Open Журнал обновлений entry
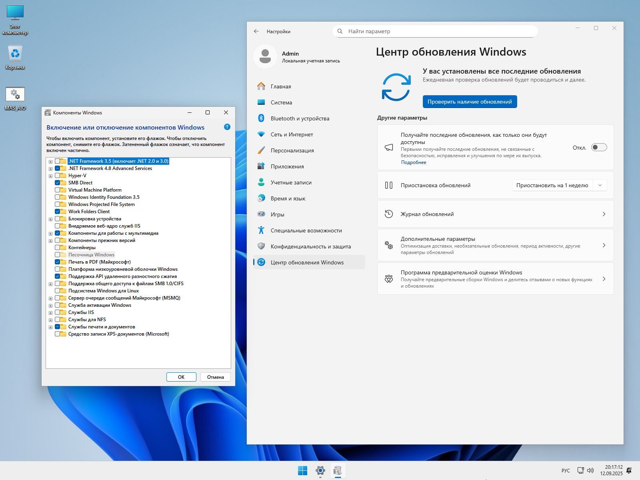Screen dimensions: 640x480 [x=495, y=214]
